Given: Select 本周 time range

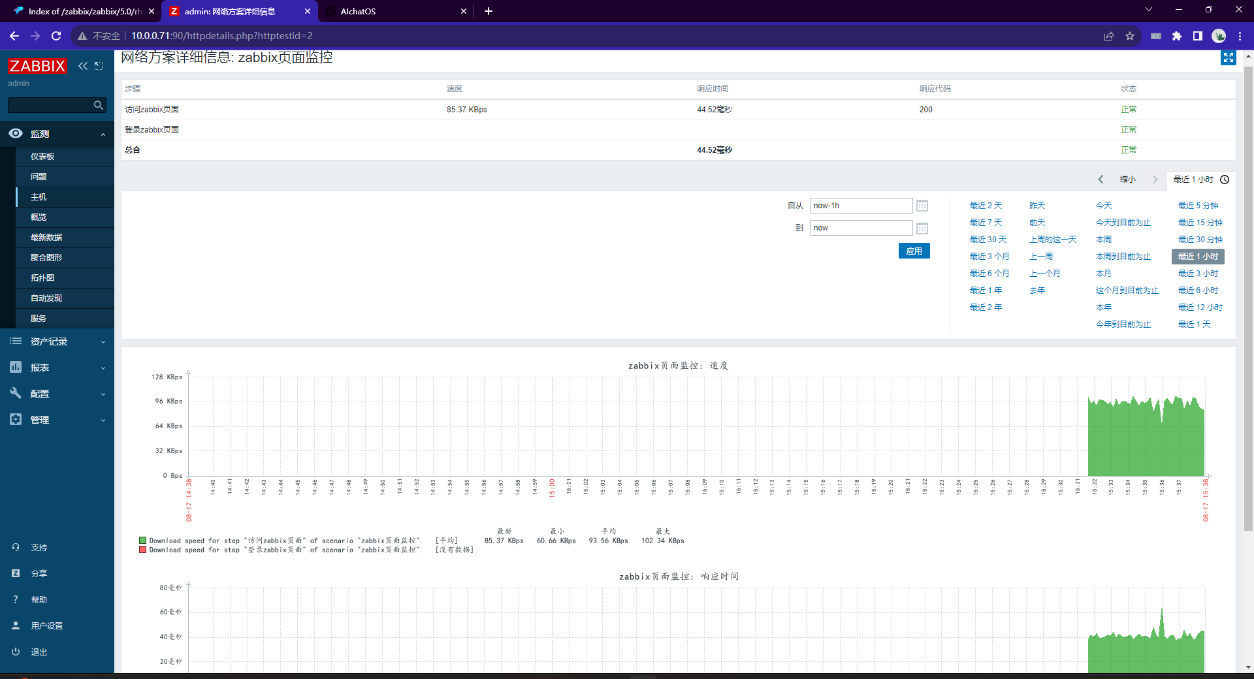Looking at the screenshot, I should tap(1104, 240).
